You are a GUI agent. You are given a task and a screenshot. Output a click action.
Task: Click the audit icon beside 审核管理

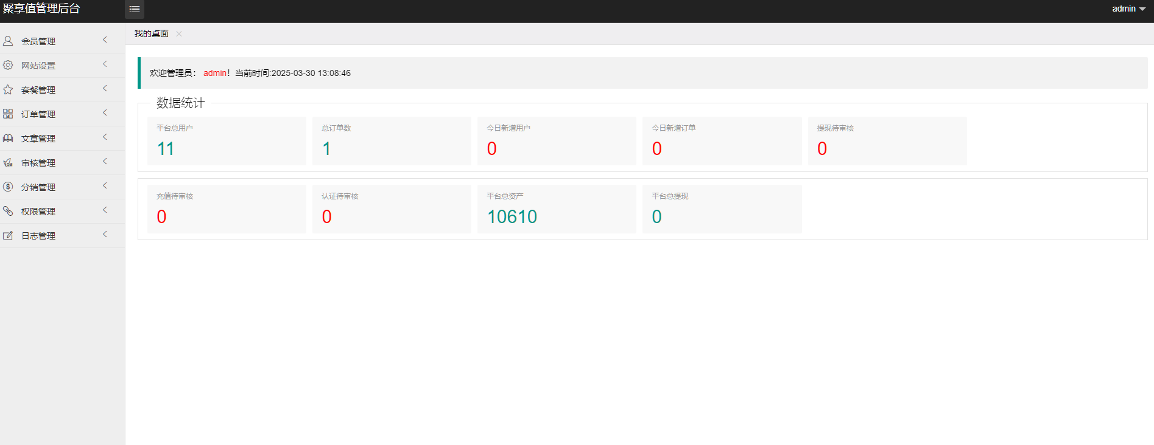8,162
